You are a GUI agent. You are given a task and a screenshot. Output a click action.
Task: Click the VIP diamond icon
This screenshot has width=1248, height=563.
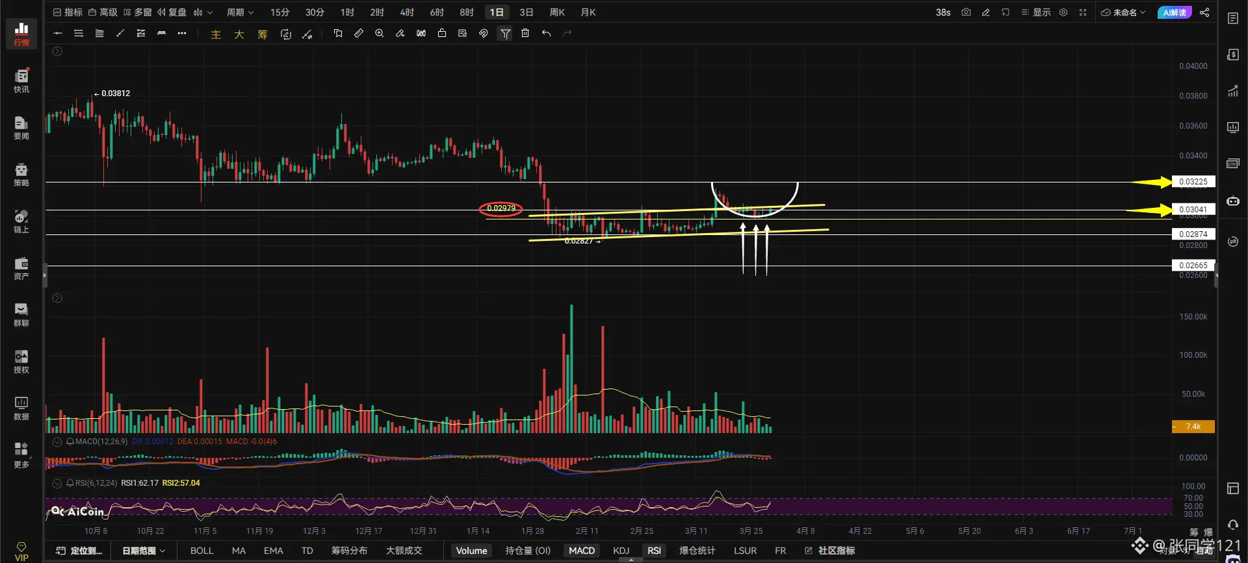point(21,551)
